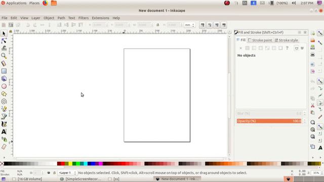
Task: Open the Text and Font dialog icon
Action: [x=320, y=148]
